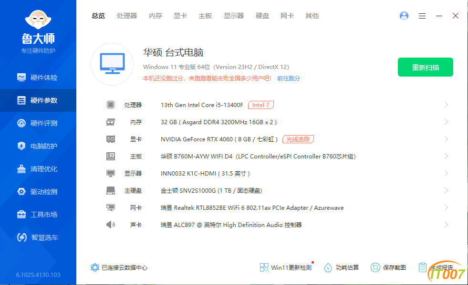The width and height of the screenshot is (468, 285).
Task: Expand the 处理器 row chevron
Action: coord(446,105)
